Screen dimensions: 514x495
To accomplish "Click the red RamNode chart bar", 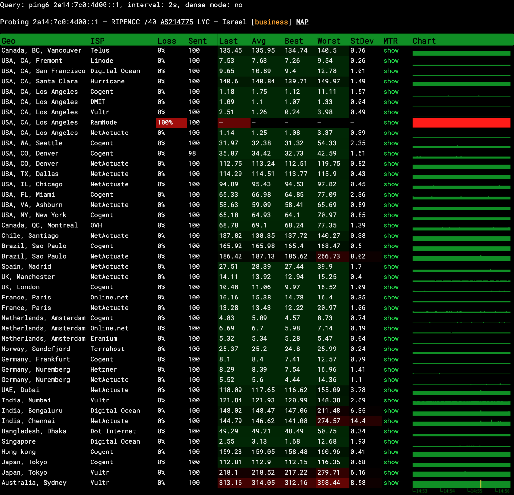I will click(x=461, y=122).
